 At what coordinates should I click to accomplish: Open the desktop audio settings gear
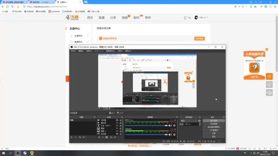[x=174, y=135]
